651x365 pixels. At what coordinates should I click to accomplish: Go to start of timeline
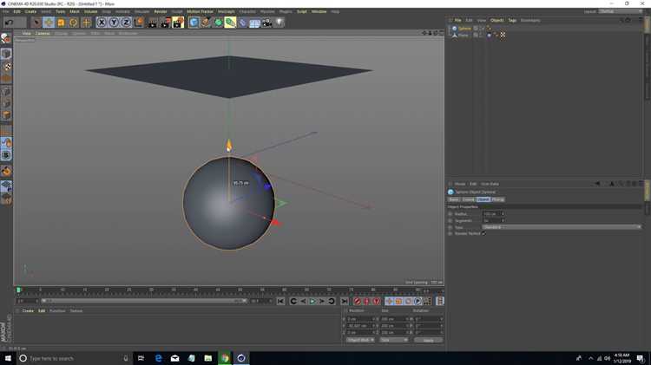(x=280, y=301)
